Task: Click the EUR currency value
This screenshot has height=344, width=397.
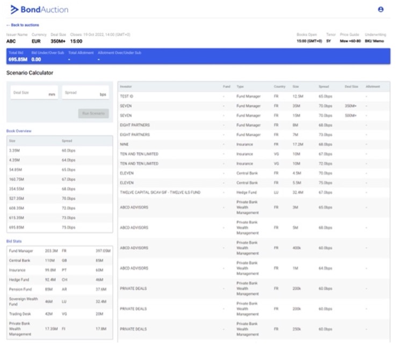Action: [36, 41]
